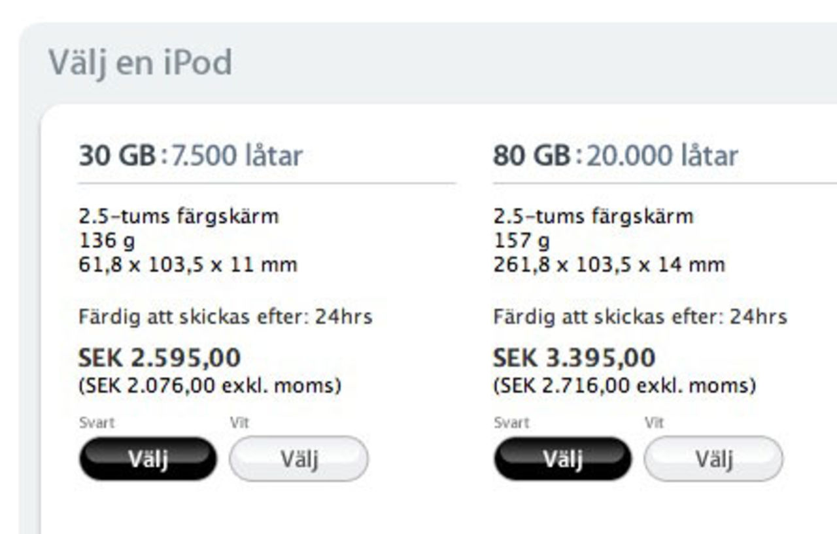The image size is (837, 534).
Task: Click the Välj en iPod page title
Action: point(141,62)
